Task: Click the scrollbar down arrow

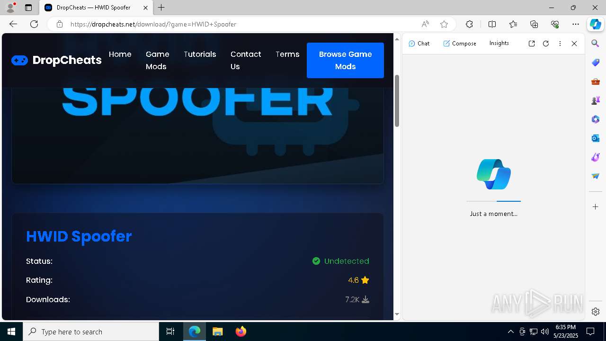Action: pyautogui.click(x=397, y=314)
